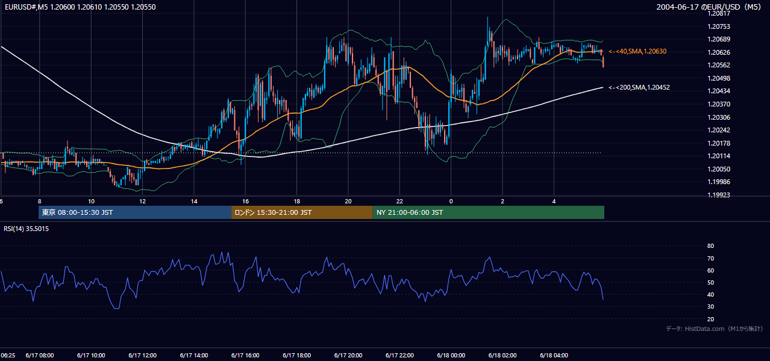
Task: Click RSI level 40 on scale
Action: [710, 294]
